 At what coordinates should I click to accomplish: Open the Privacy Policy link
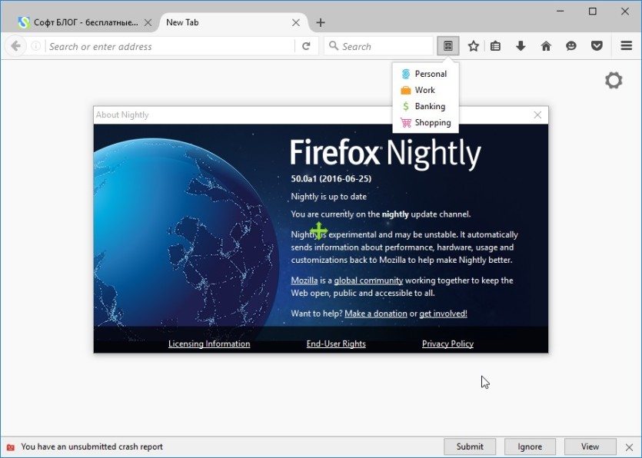(447, 343)
